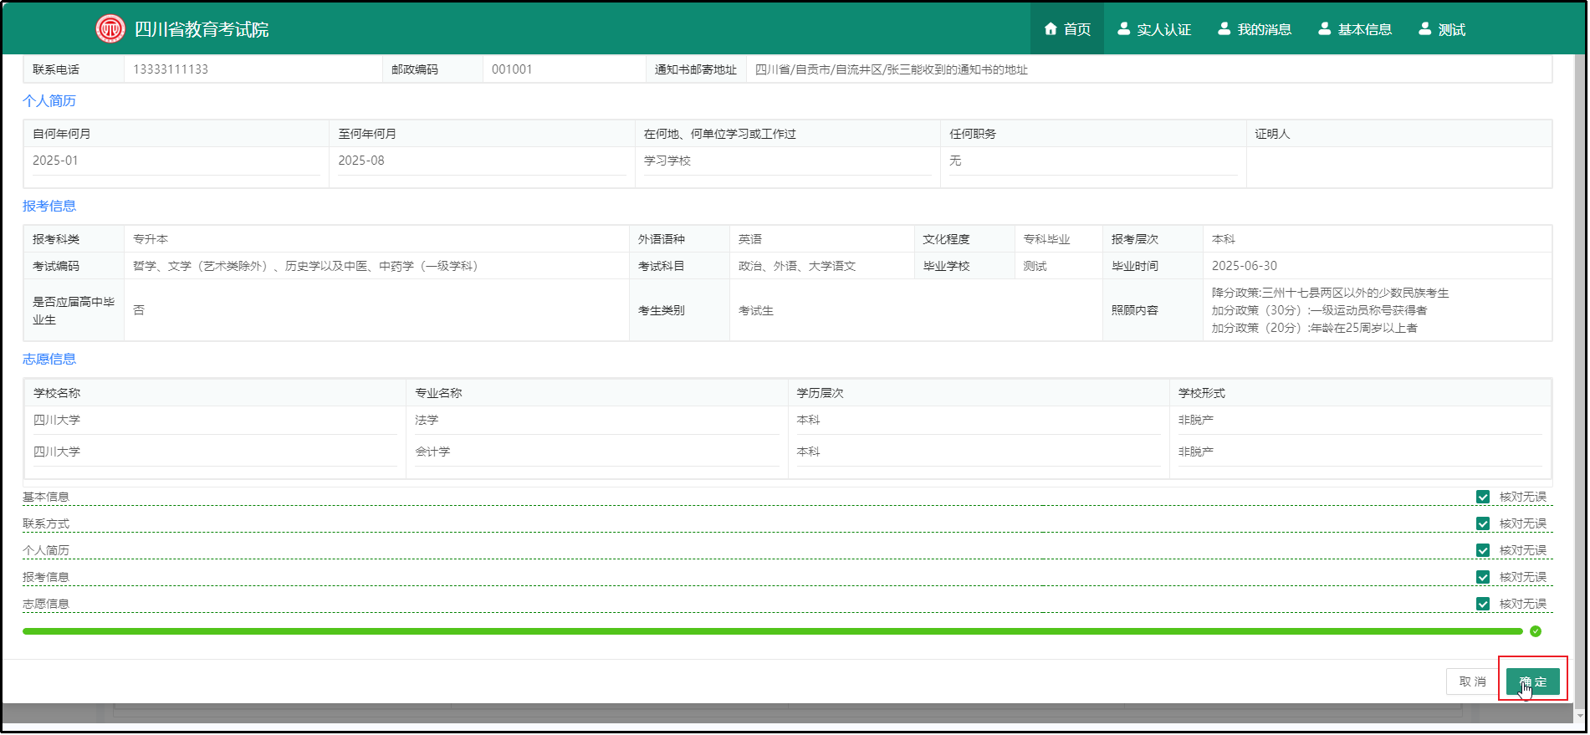1590x735 pixels.
Task: Click the 无 value under 任何职务
Action: [x=955, y=161]
